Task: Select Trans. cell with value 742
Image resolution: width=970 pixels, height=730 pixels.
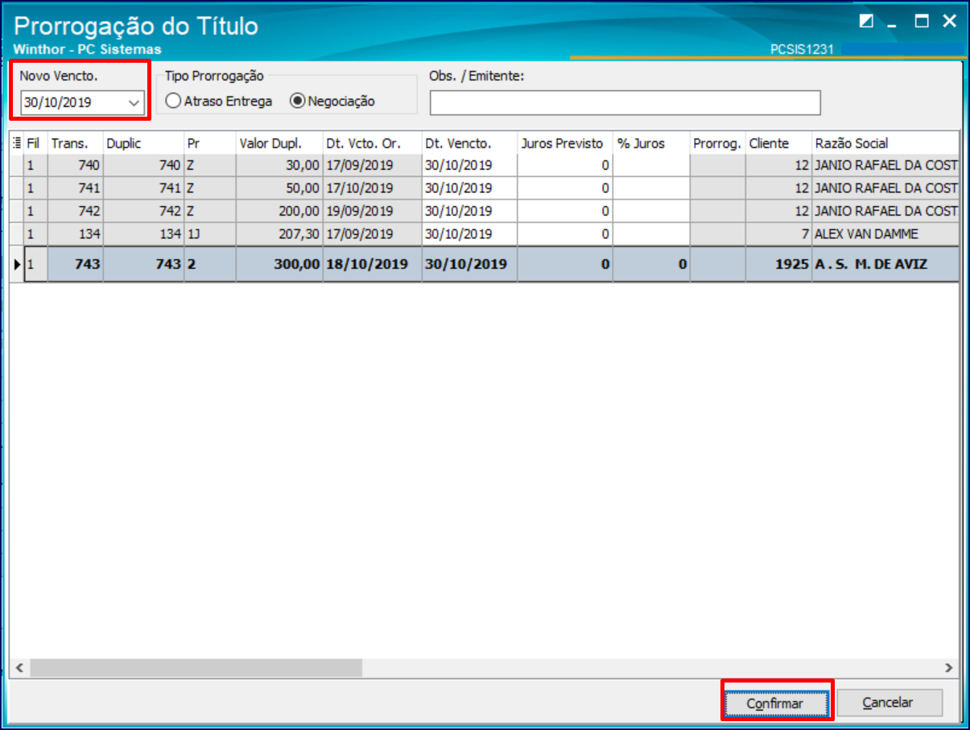Action: (76, 212)
